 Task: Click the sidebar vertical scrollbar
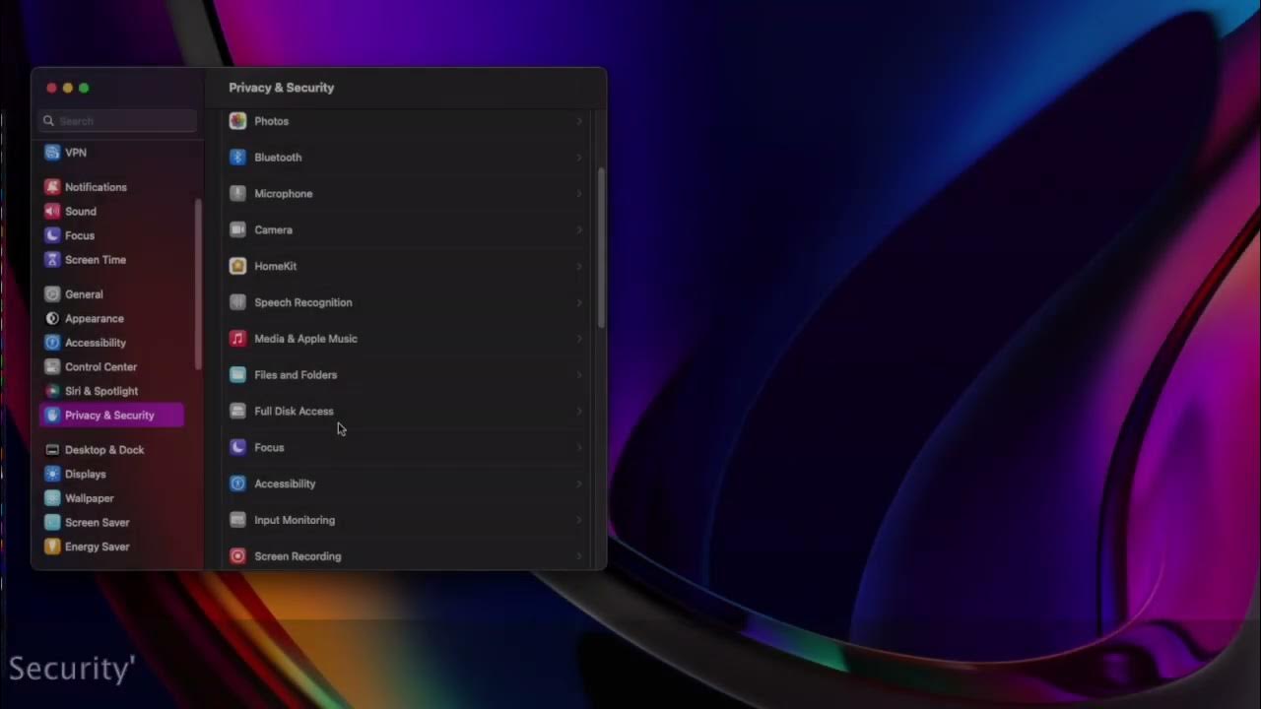(x=198, y=286)
